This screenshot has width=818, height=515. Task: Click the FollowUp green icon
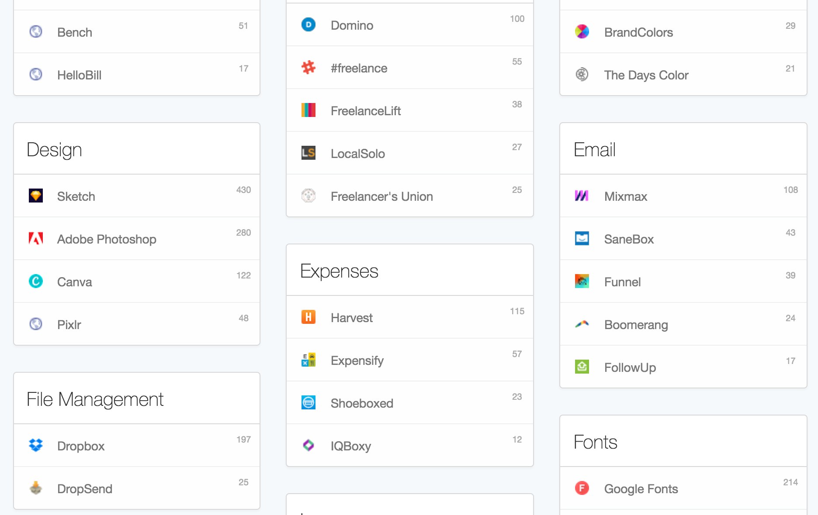(582, 367)
